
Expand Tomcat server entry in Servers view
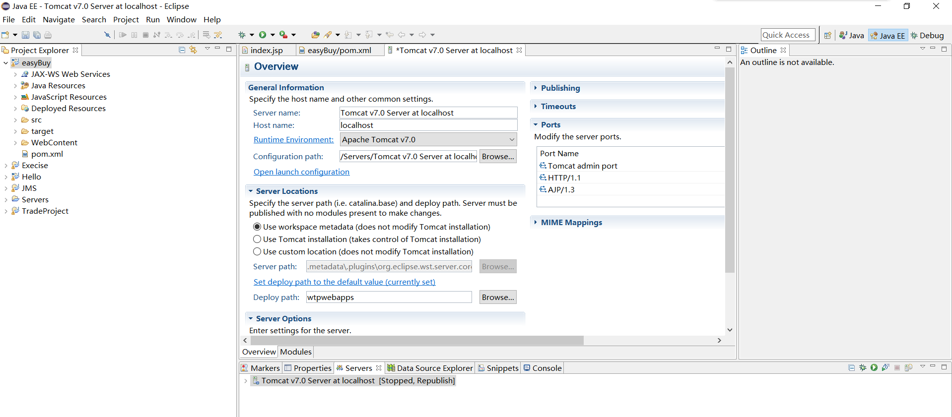pyautogui.click(x=245, y=381)
